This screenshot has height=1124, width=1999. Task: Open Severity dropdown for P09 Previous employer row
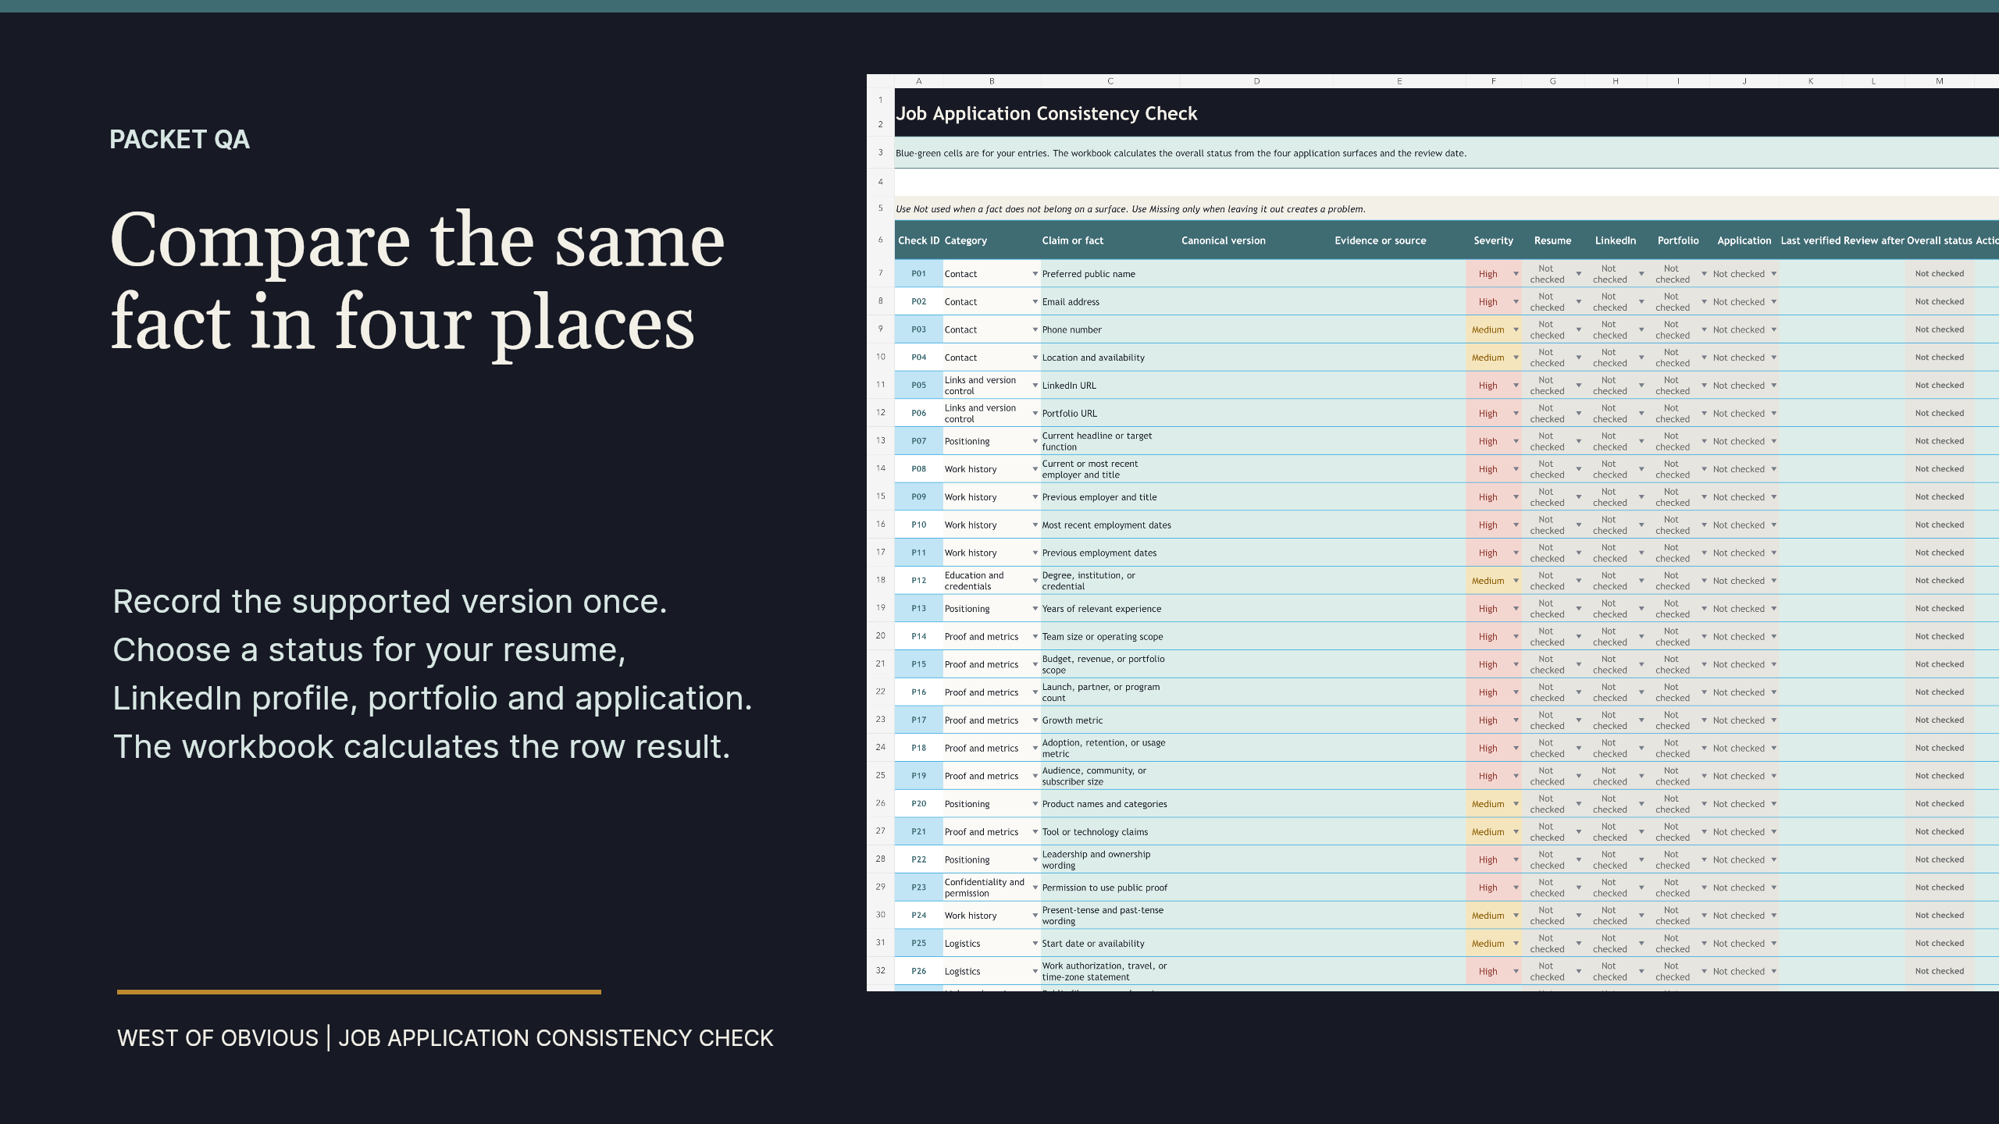pyautogui.click(x=1516, y=497)
